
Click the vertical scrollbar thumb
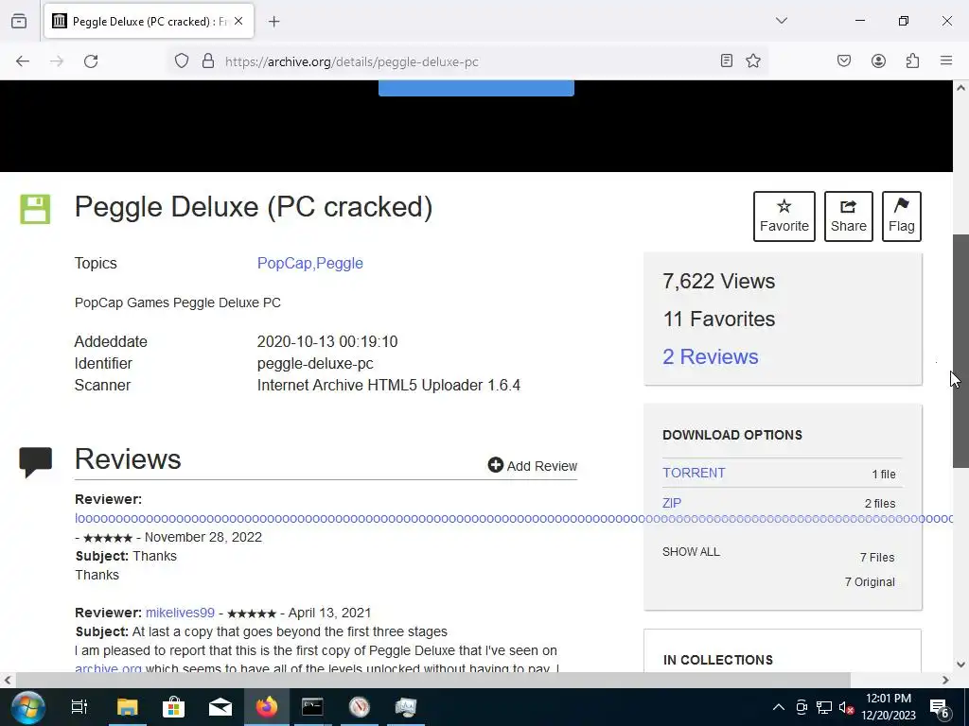point(960,351)
